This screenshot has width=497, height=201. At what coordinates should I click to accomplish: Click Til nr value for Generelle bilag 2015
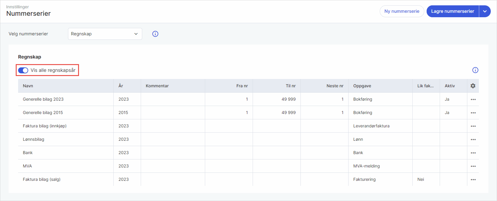[x=288, y=113]
